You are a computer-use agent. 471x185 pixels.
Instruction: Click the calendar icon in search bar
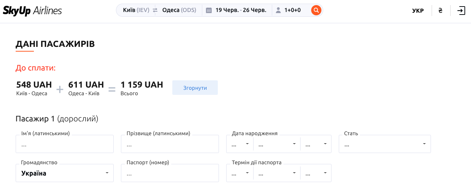209,10
